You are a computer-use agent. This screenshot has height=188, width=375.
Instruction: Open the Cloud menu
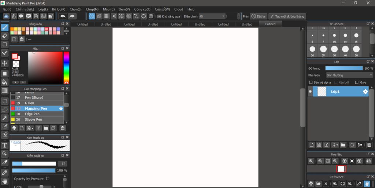click(179, 9)
